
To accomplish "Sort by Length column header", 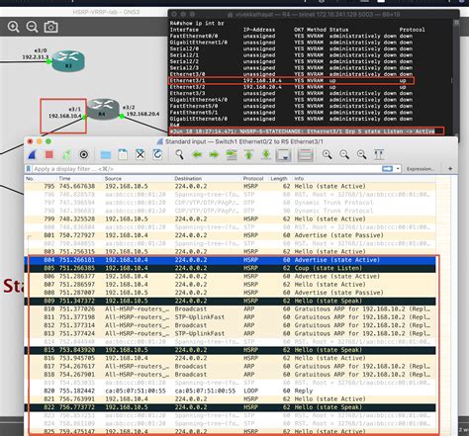I will coord(279,178).
